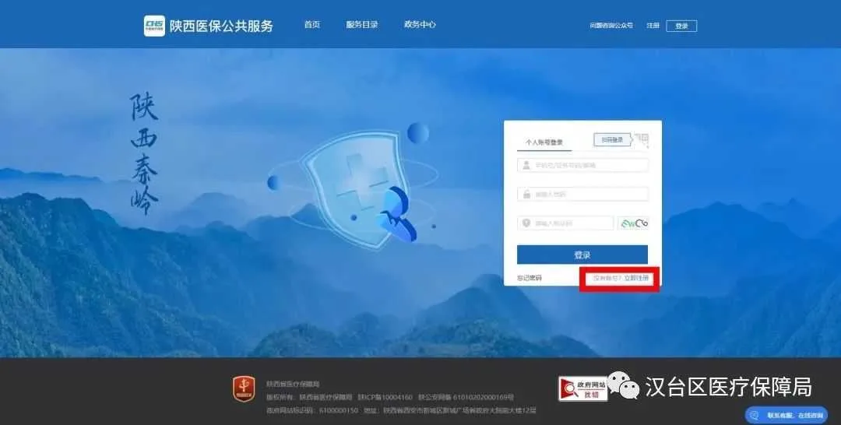Open the 服务目录 menu item
The width and height of the screenshot is (841, 425).
(362, 25)
